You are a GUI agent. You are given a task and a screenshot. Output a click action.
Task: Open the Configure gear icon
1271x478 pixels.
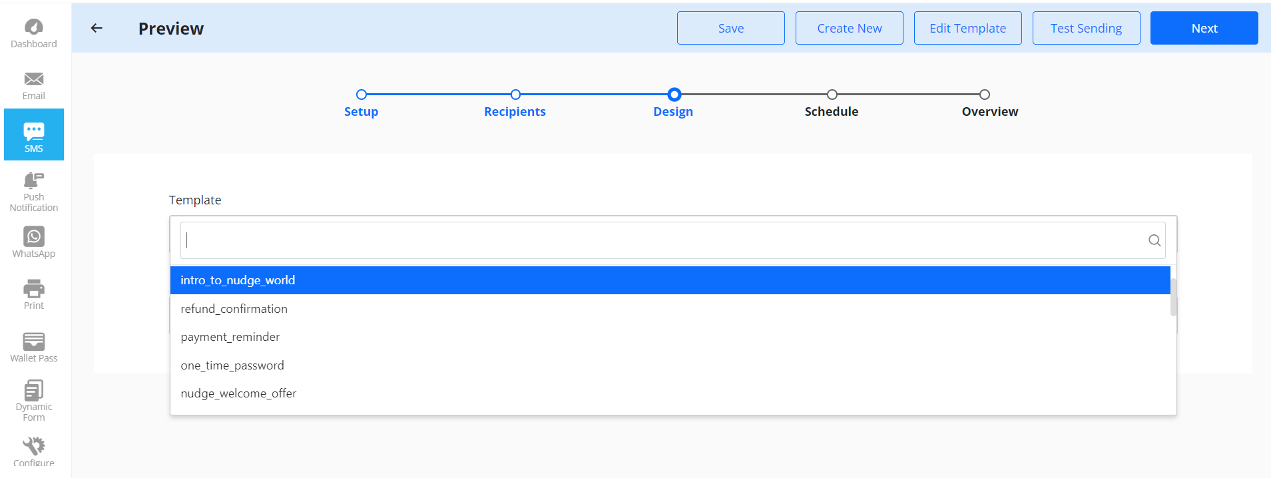tap(34, 445)
